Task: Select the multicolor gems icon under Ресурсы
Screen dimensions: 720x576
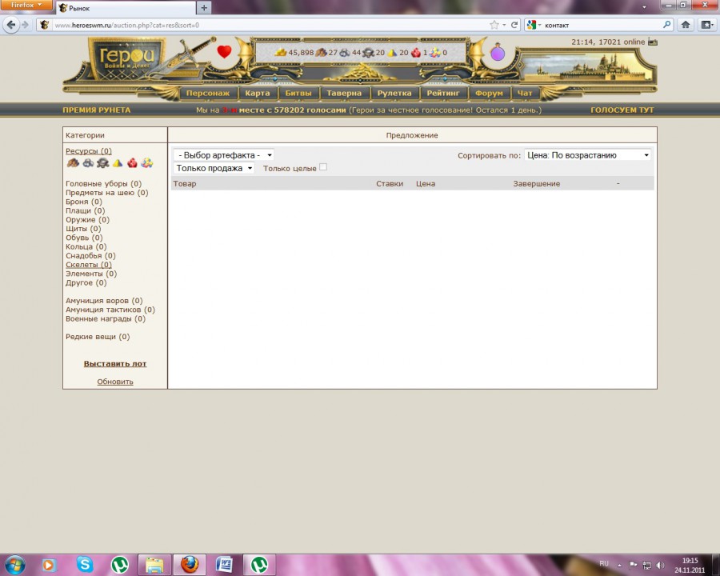Action: tap(147, 162)
